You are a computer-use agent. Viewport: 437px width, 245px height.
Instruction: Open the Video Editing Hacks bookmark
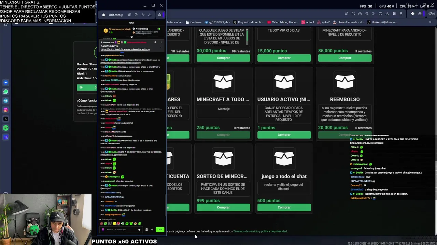[283, 22]
